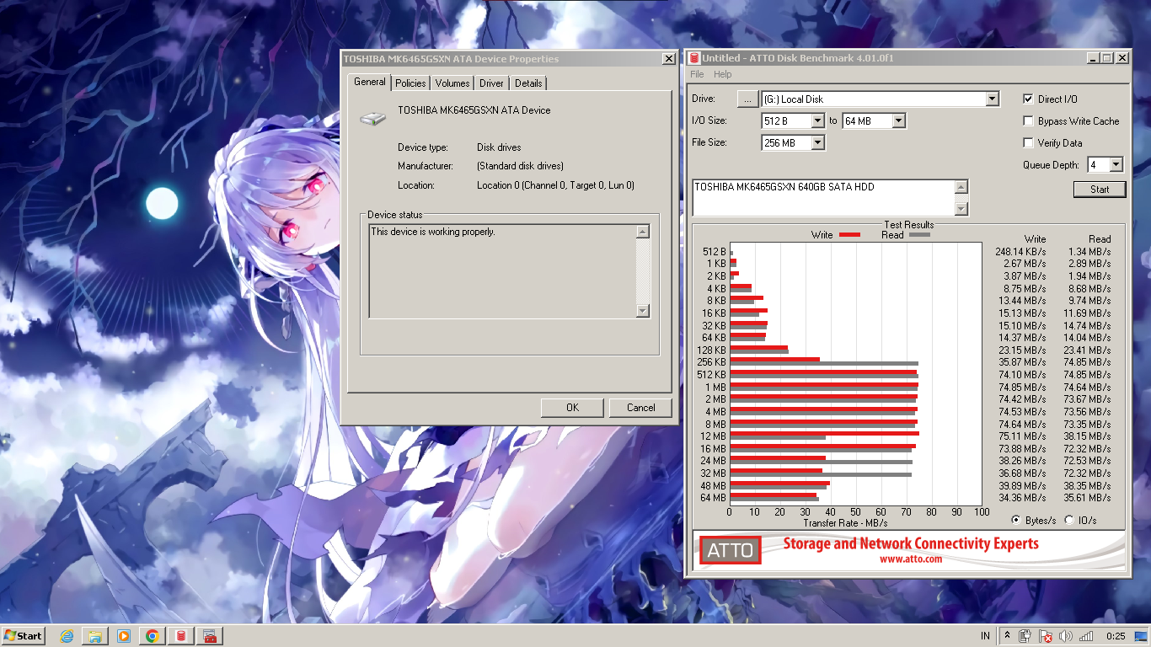
Task: Click the red toolbox taskbar icon
Action: tap(210, 636)
